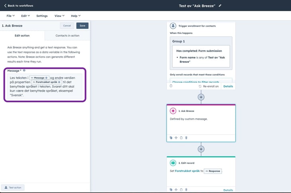Image resolution: width=291 pixels, height=193 pixels.
Task: Add an action above the Ask Breeze step
Action: pos(201,97)
